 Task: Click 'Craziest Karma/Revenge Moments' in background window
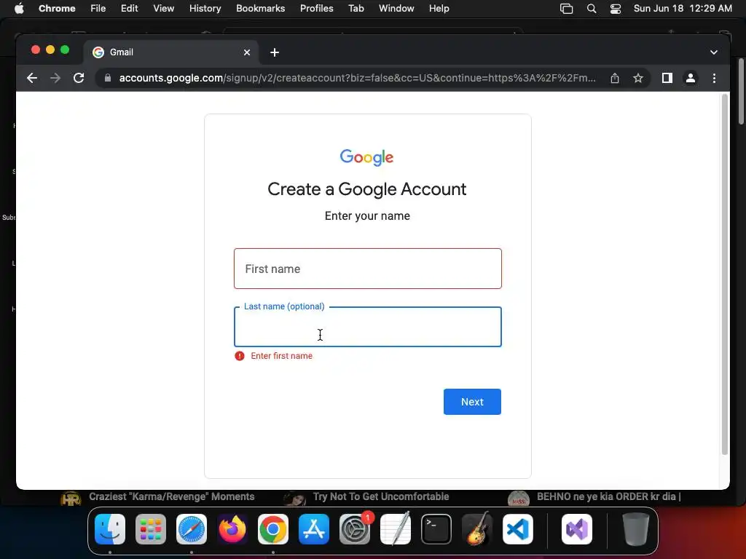171,496
